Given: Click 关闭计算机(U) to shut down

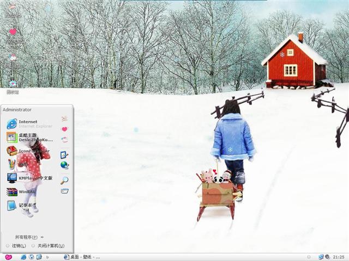Looking at the screenshot, I should tap(48, 246).
